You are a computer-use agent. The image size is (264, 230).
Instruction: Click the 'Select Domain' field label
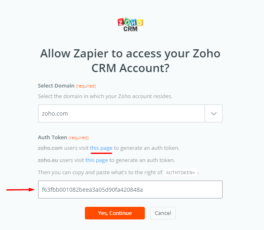[x=56, y=86]
